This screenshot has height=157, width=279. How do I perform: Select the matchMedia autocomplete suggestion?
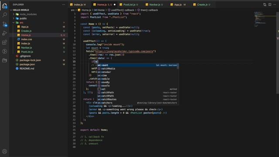(x=137, y=68)
